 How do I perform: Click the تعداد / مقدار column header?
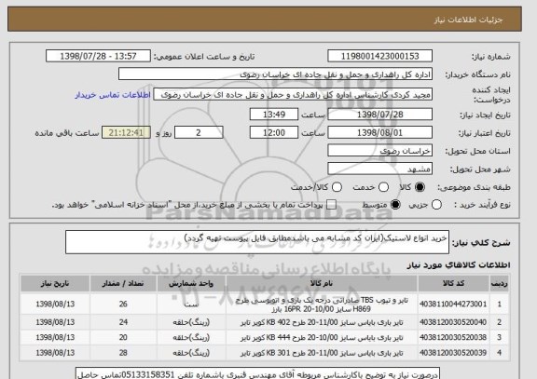click(123, 284)
